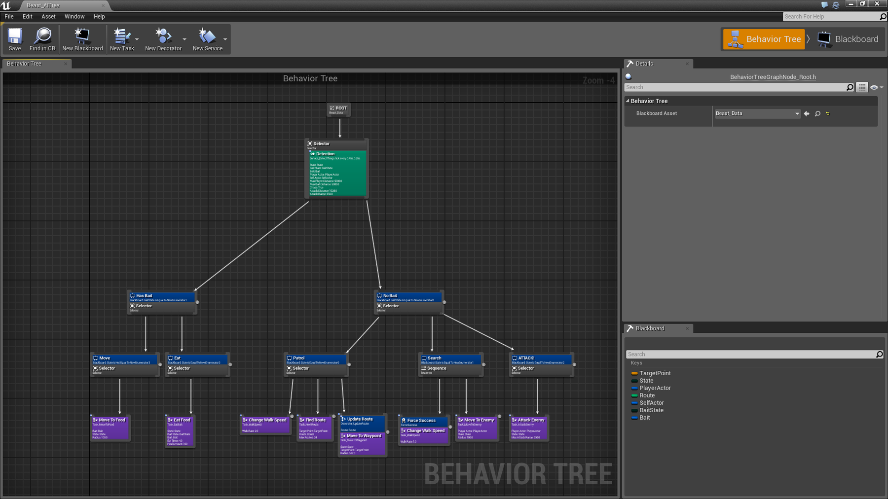Select the Patrol decorator node

[316, 360]
